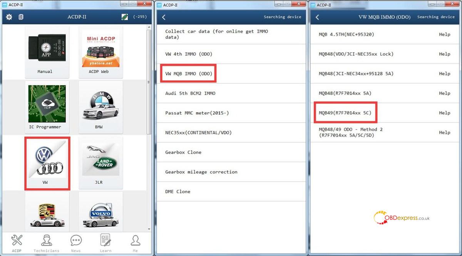Open Help for MQB48(VDO/JCI-NEC35xx Lock)

[444, 54]
